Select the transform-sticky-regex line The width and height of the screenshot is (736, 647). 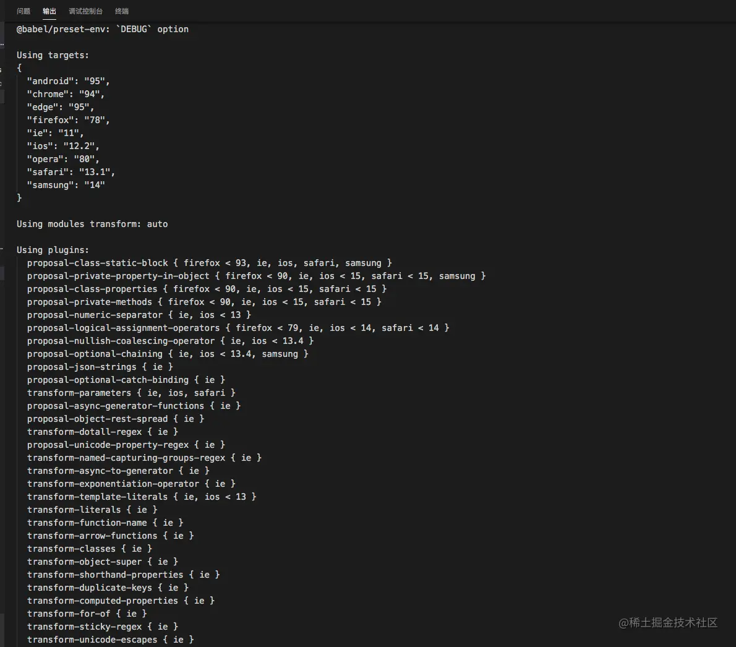pyautogui.click(x=103, y=627)
